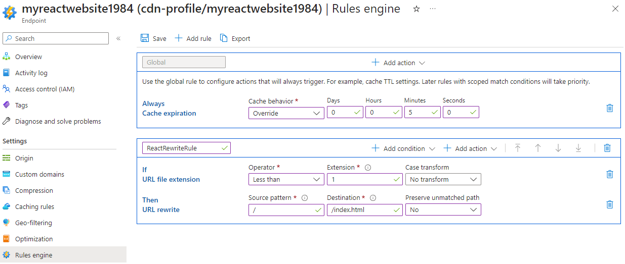This screenshot has height=264, width=625.
Task: Open the ellipsis more options menu
Action: click(432, 9)
